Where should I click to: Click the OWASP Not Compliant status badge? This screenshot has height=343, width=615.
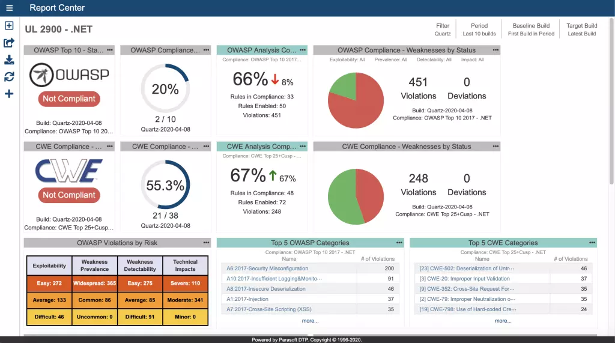coord(69,99)
